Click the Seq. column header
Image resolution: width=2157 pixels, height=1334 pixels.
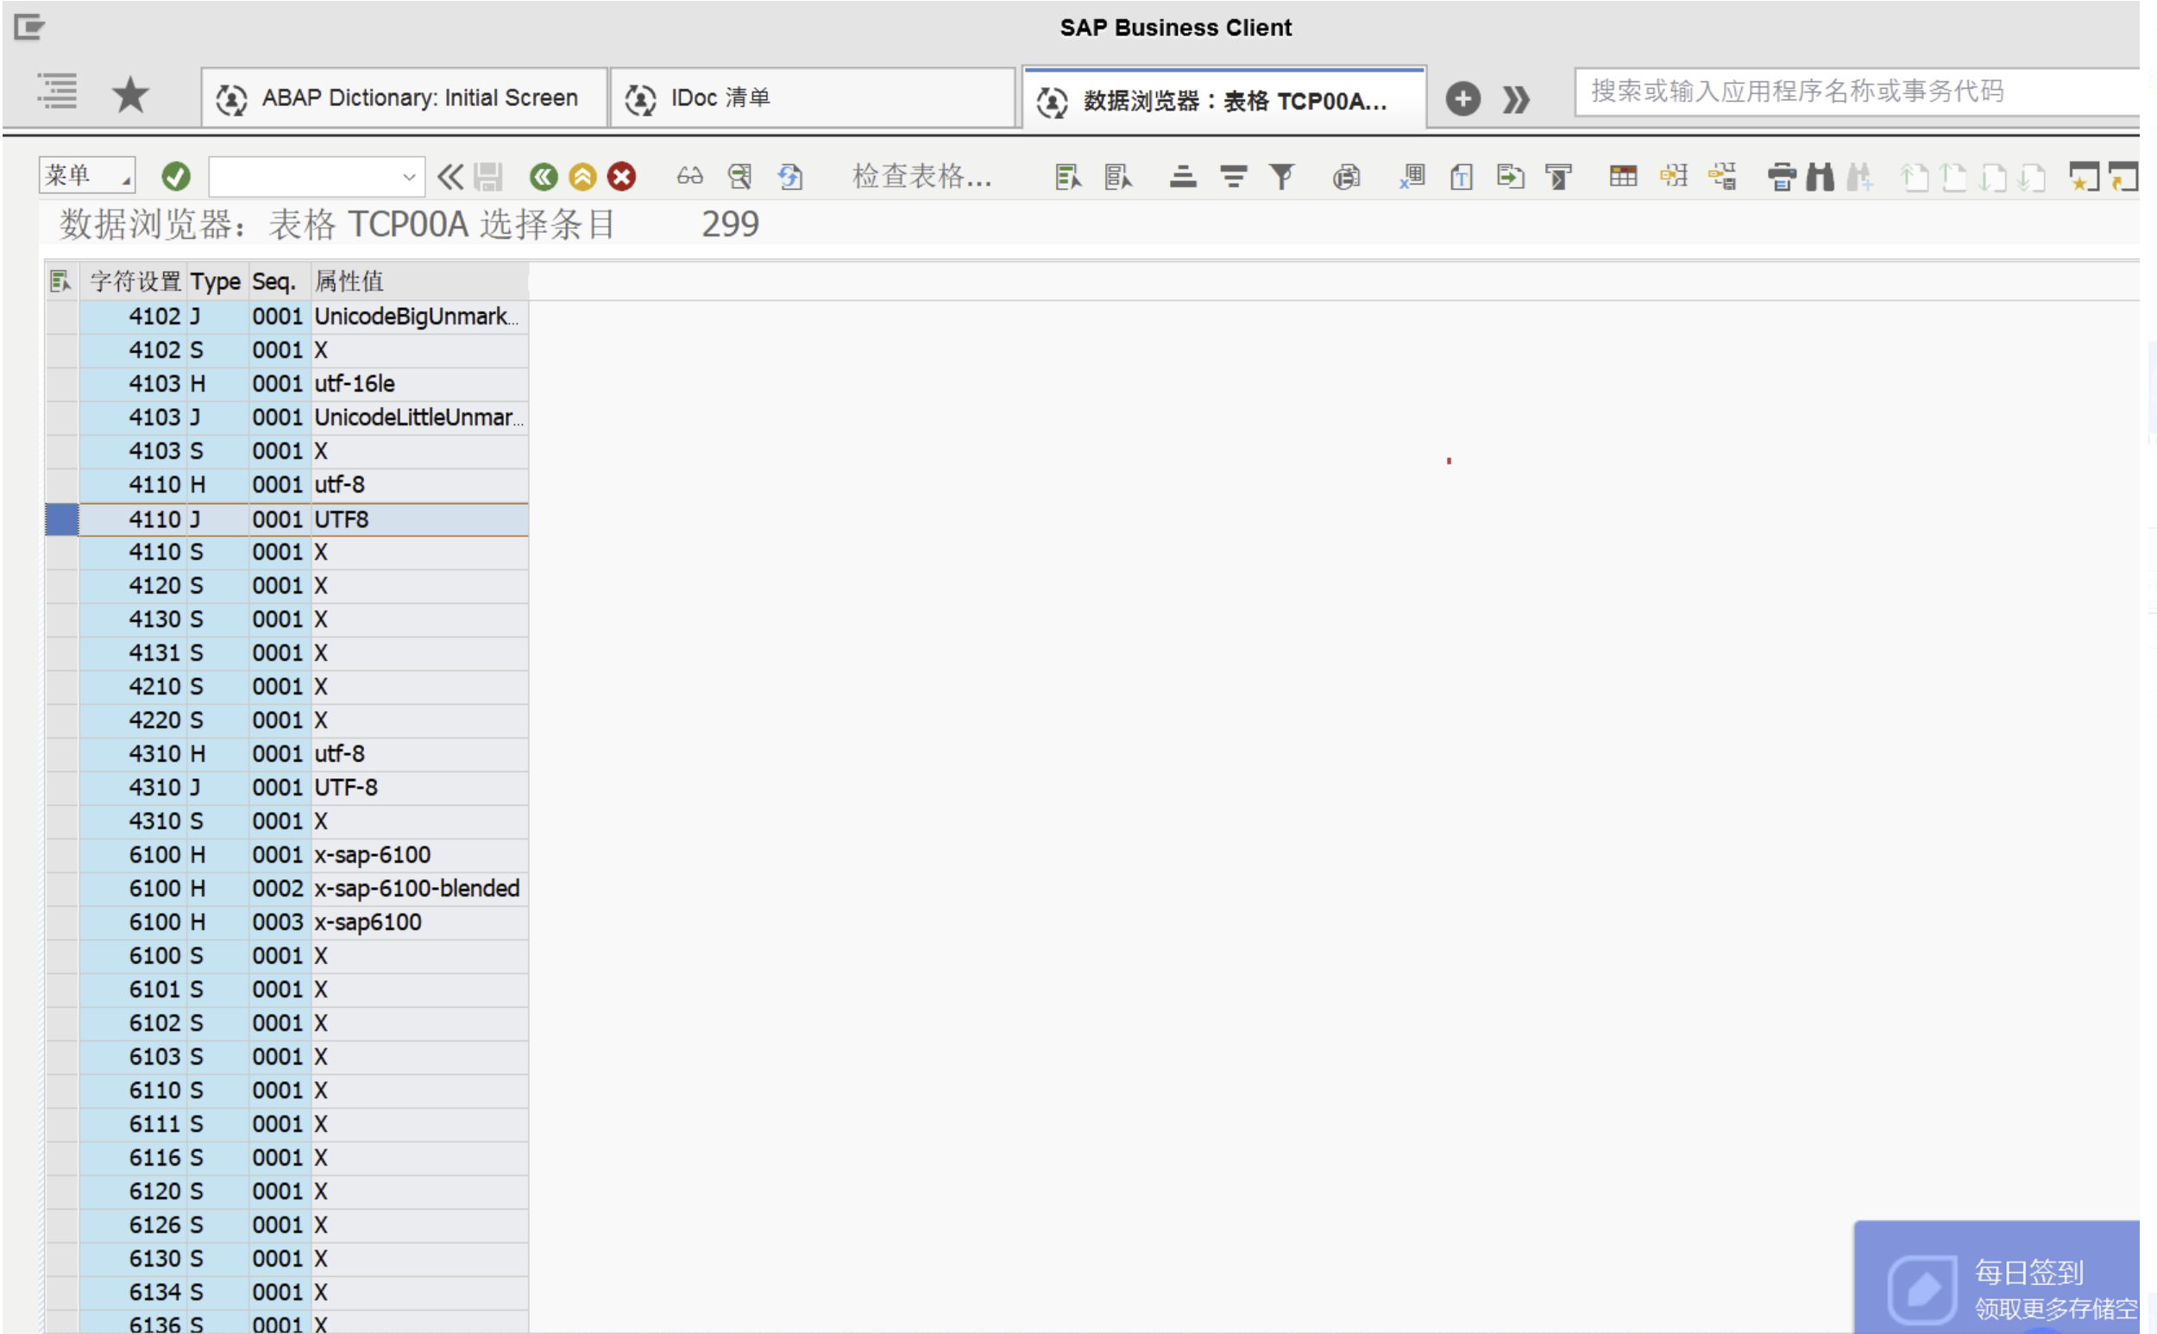[279, 281]
